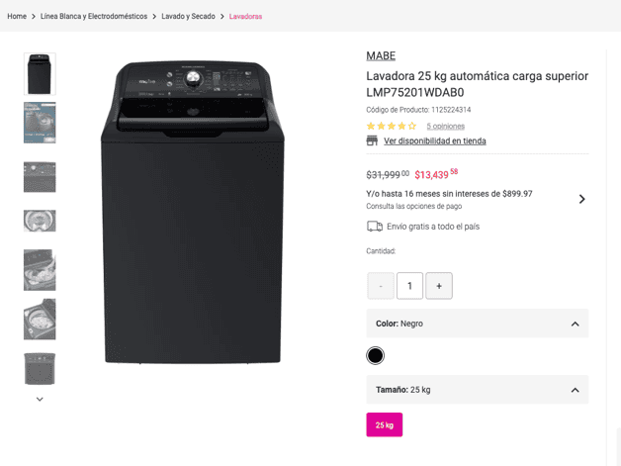621x466 pixels.
Task: Select the 25 kg size option
Action: [x=384, y=424]
